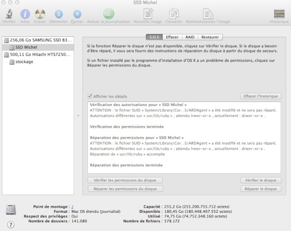Click the log line "Vérification des permissions terminée"
The image size is (291, 231).
point(127,127)
